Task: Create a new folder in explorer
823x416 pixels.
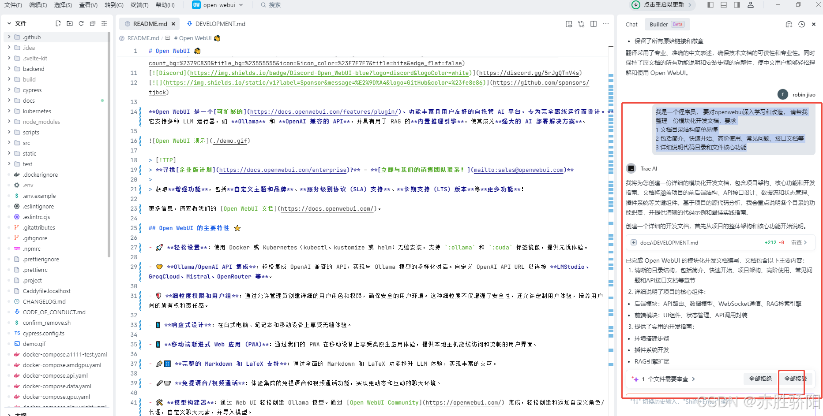Action: (x=70, y=23)
